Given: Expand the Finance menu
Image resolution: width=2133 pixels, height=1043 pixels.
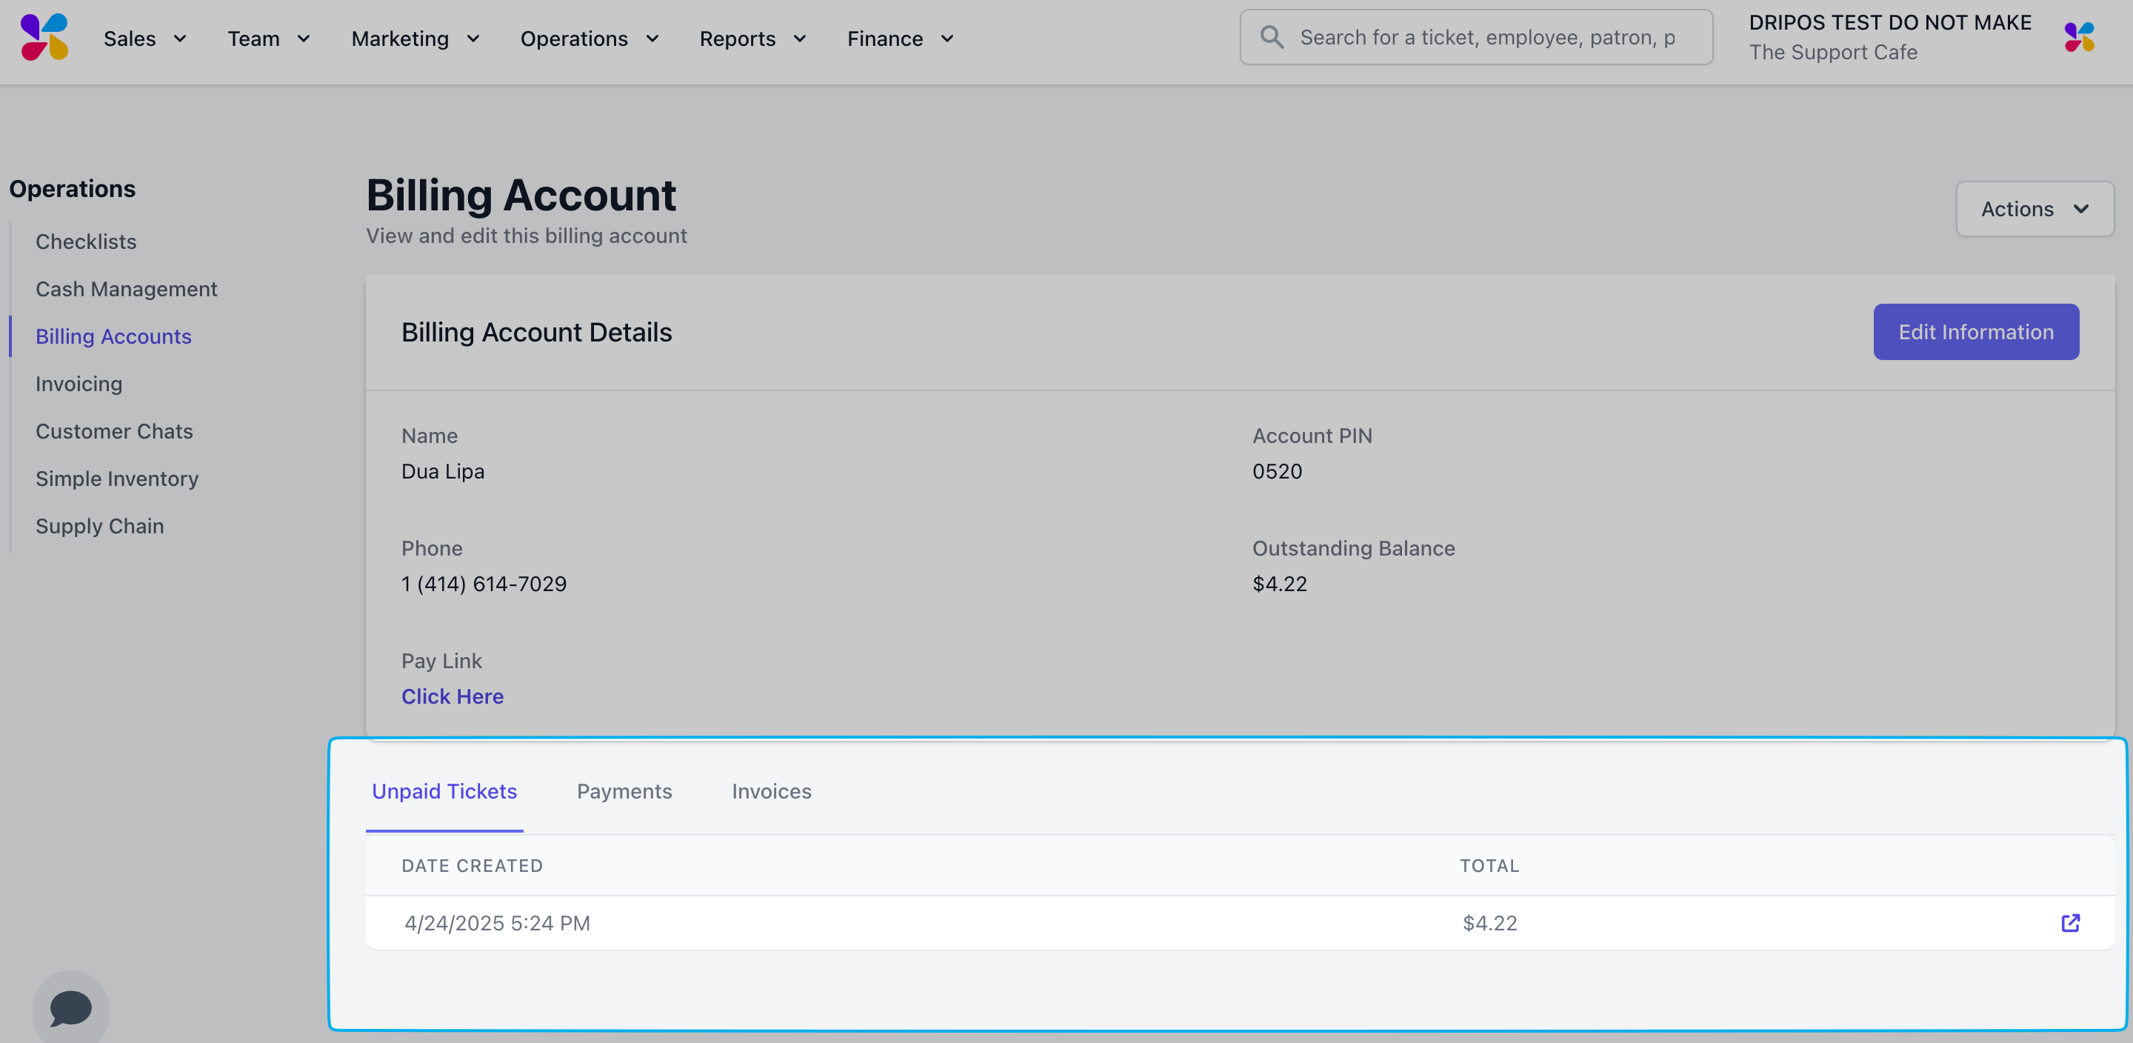Looking at the screenshot, I should click(900, 39).
